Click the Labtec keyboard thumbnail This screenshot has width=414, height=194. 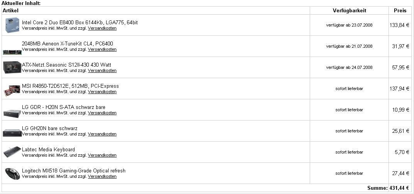tap(12, 152)
